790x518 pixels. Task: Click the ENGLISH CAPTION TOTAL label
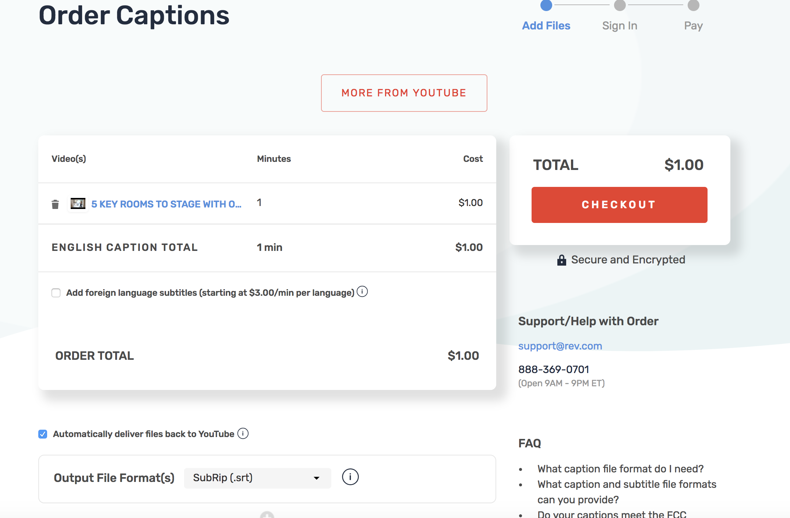125,247
